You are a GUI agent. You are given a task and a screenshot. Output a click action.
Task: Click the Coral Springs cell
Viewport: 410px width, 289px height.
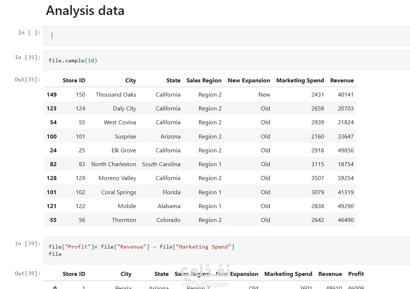pos(119,192)
